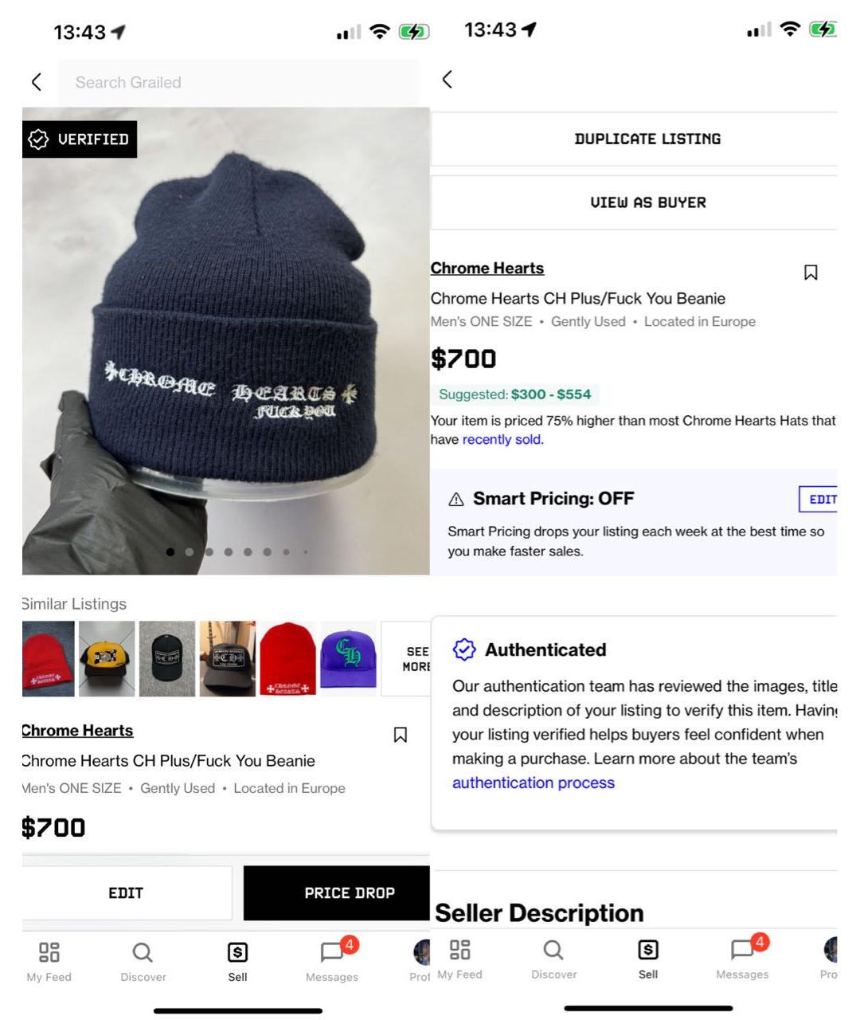Open Sell tab in left bottom bar
This screenshot has width=860, height=1020.
(237, 961)
